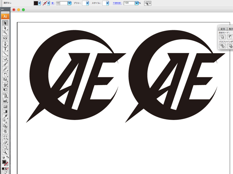Select the Direct Selection tool
The height and width of the screenshot is (174, 233).
[5, 28]
